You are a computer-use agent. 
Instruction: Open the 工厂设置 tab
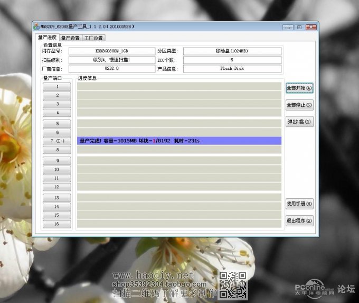pyautogui.click(x=93, y=38)
